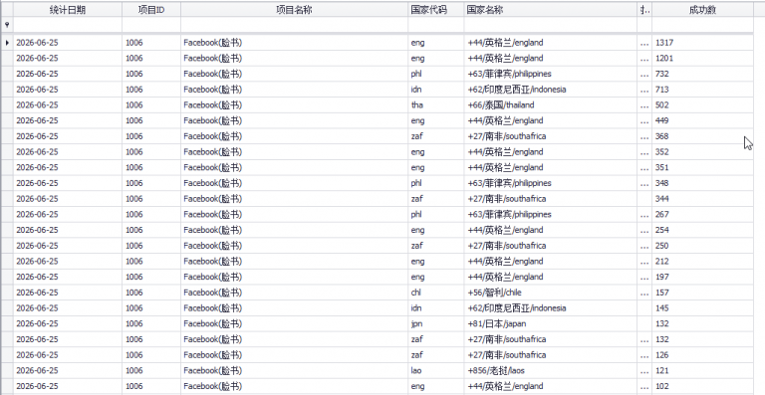Sort by the 项目ID column header

point(151,10)
